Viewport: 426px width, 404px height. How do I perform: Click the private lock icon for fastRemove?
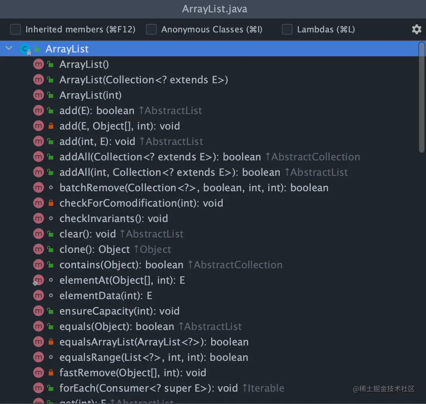tap(51, 372)
